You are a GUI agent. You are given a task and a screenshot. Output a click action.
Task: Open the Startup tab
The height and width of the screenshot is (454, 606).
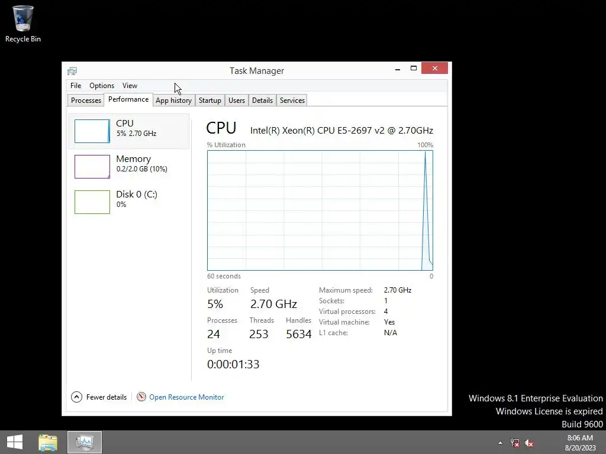point(210,100)
